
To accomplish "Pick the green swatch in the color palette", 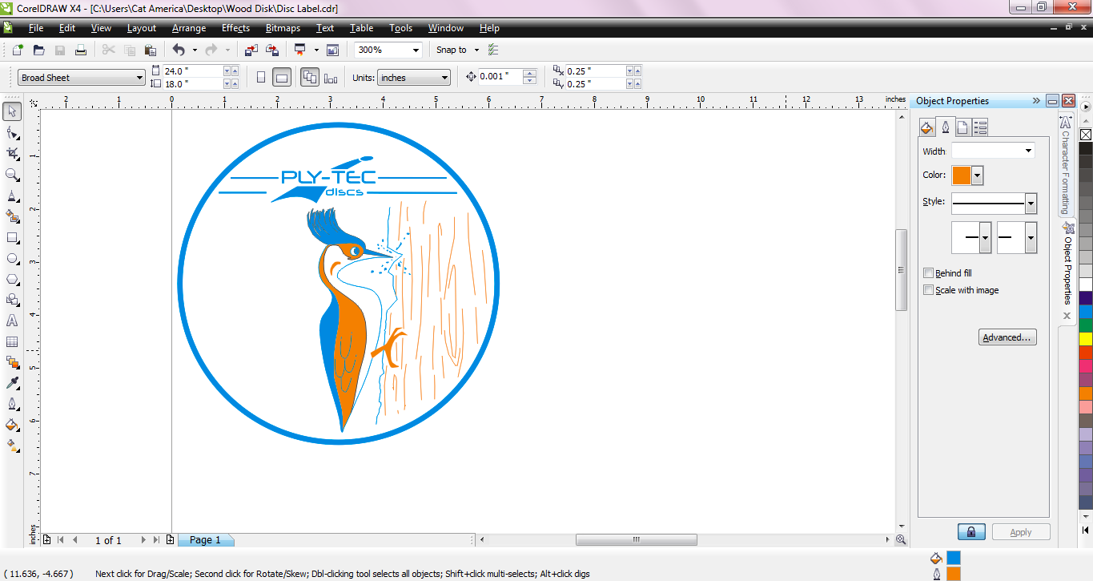I will pos(1086,325).
